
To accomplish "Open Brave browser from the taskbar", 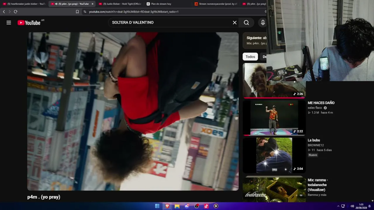I will pos(167,206).
